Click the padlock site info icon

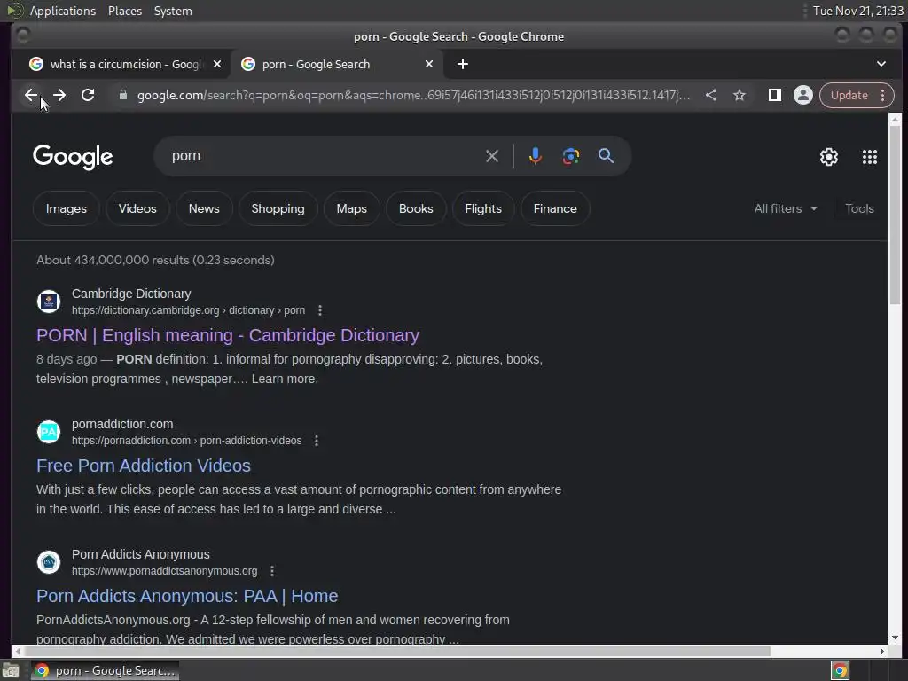pos(122,95)
